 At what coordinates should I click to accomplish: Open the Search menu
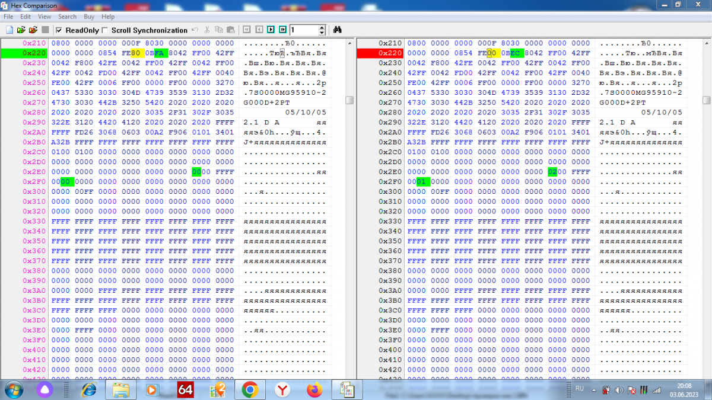[67, 17]
